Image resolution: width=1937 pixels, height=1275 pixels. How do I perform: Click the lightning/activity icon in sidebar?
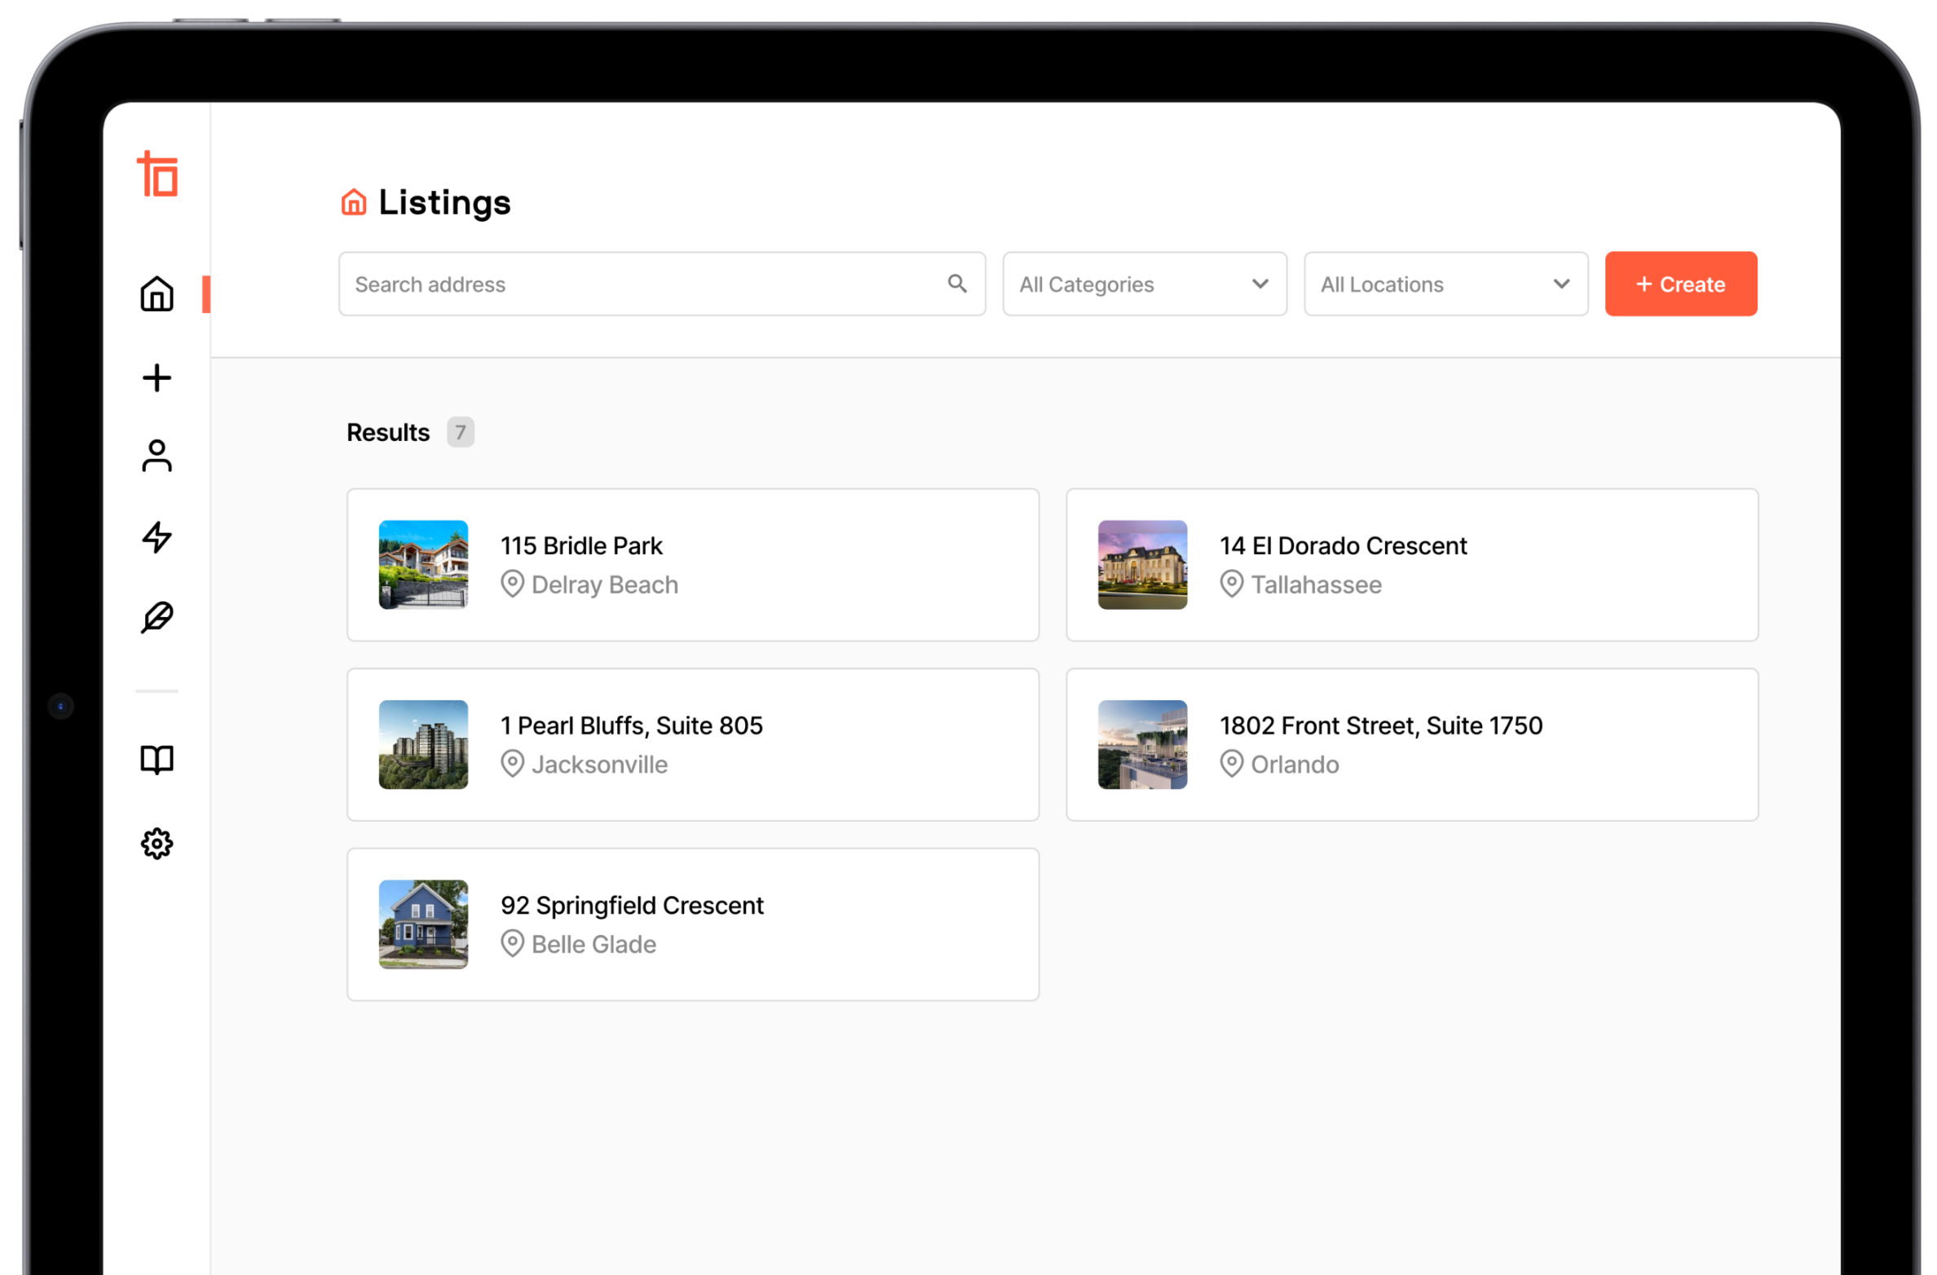pyautogui.click(x=157, y=536)
